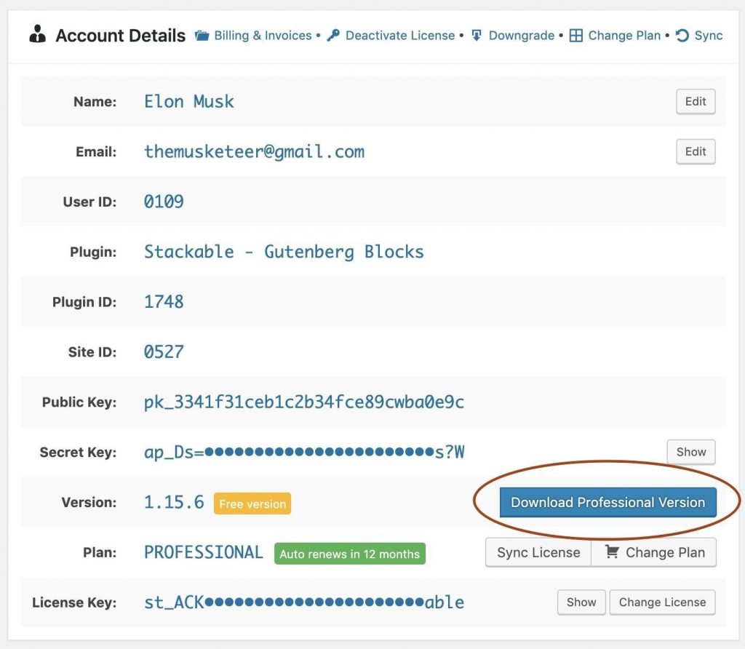745x649 pixels.
Task: Select the Downgrade link
Action: click(x=521, y=36)
